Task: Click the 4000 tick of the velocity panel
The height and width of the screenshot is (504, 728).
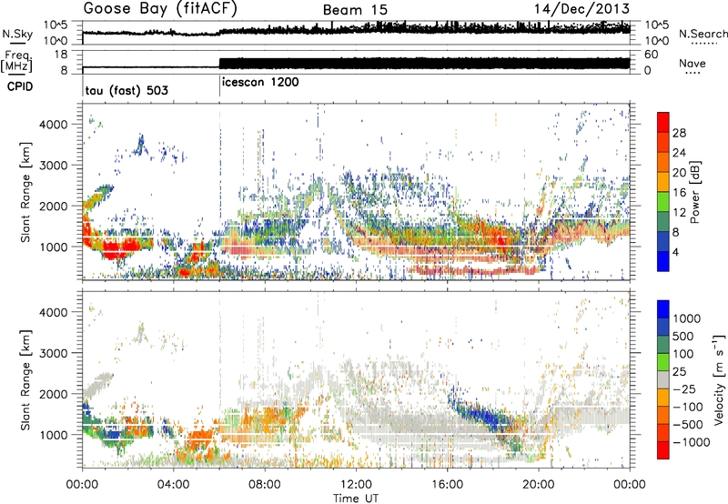Action: (54, 312)
